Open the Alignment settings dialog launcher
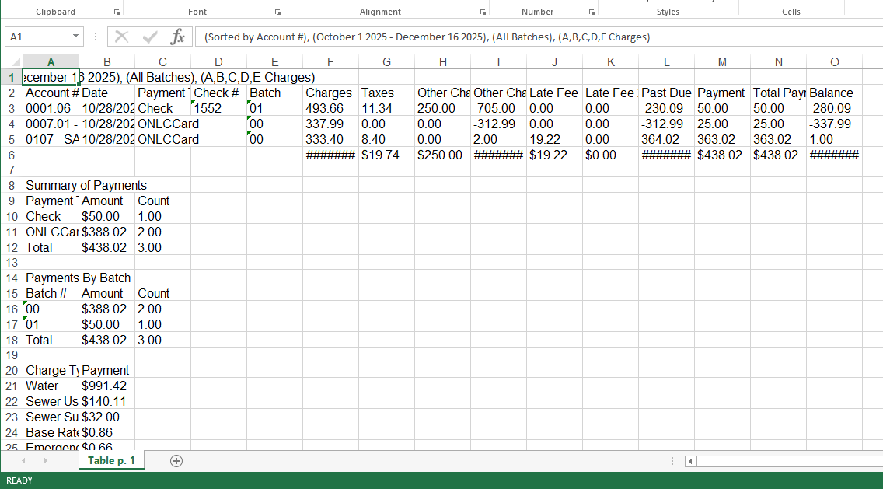 coord(483,12)
